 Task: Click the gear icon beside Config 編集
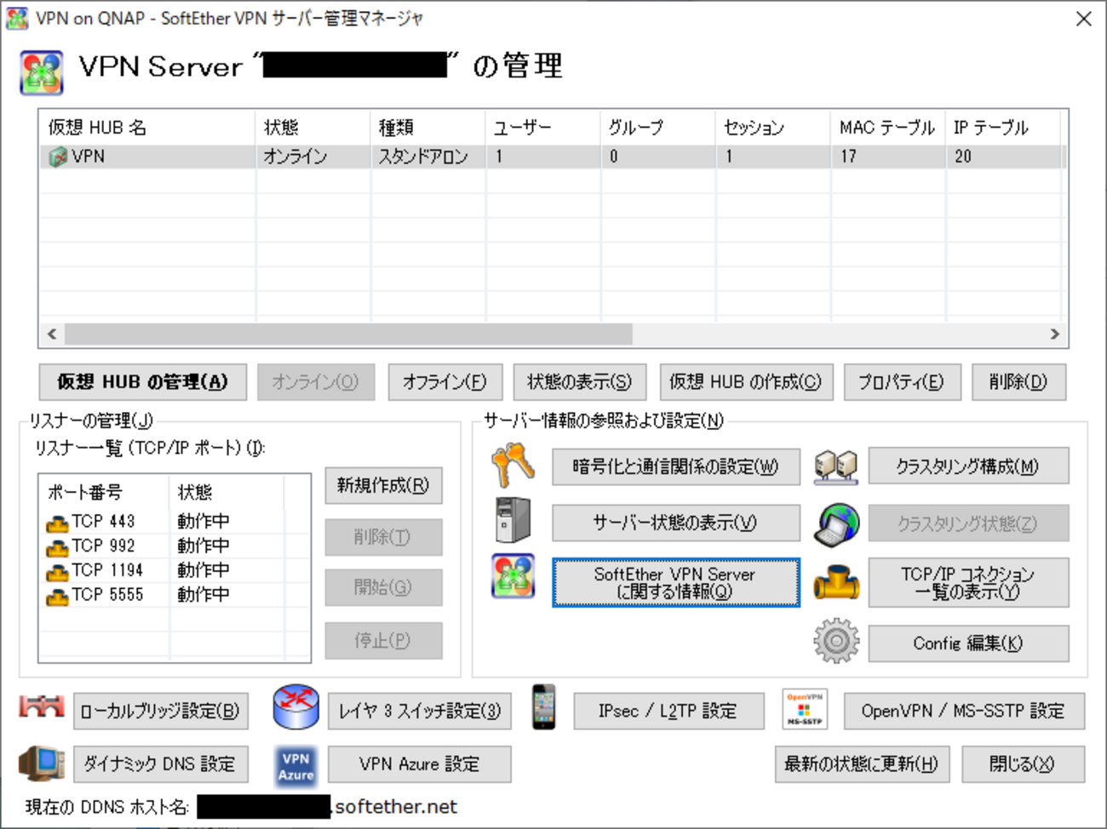pos(835,641)
